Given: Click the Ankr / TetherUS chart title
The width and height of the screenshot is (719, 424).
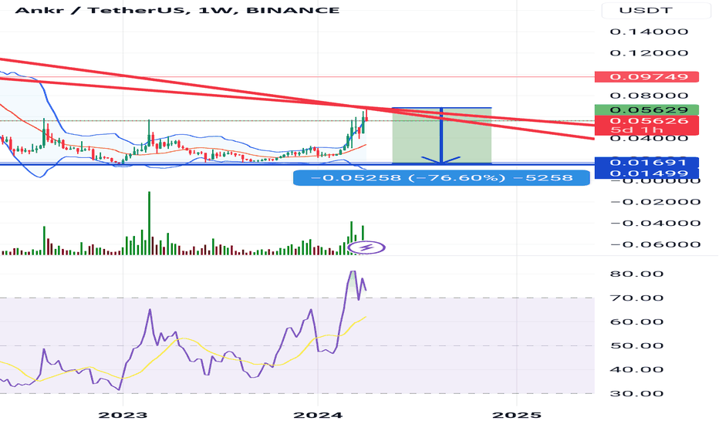Looking at the screenshot, I should tap(177, 9).
